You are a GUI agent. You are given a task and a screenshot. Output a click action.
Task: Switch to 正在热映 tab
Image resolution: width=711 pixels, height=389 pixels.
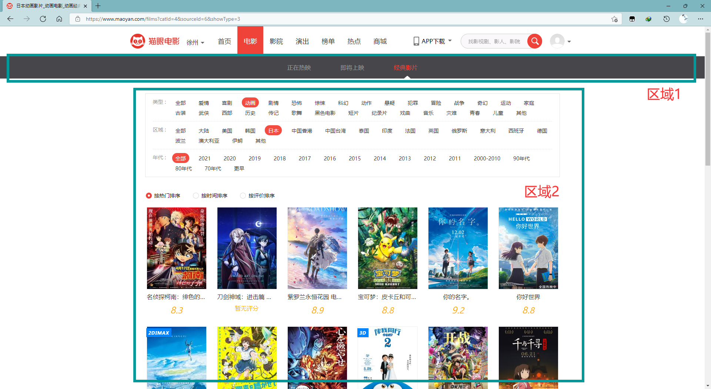[x=299, y=68]
